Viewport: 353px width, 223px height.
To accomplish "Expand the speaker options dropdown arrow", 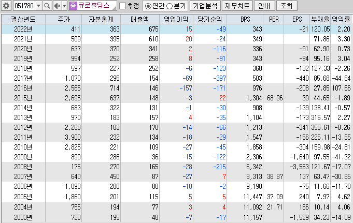I will (64, 6).
